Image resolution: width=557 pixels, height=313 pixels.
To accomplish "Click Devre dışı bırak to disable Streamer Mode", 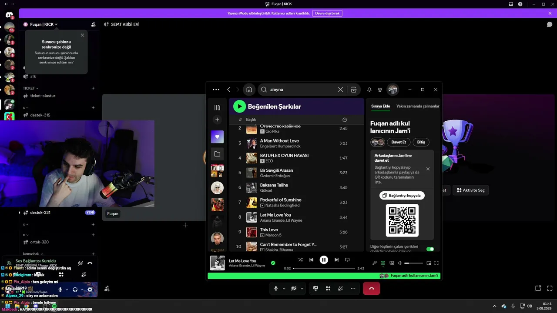I will pos(327,13).
